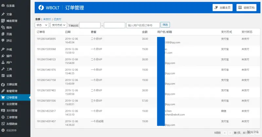Expand the 状态 status dropdown
Viewport: 262px width, 137px height.
pos(42,25)
